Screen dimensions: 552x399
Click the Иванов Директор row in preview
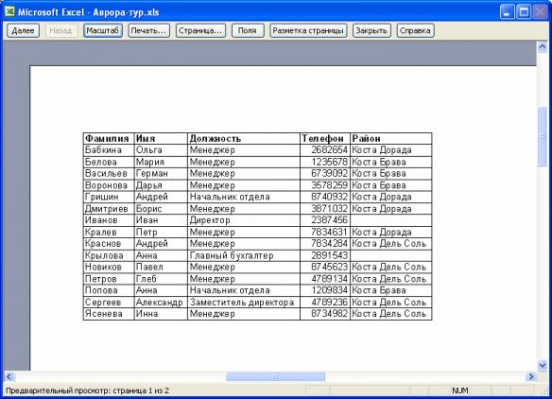(257, 220)
